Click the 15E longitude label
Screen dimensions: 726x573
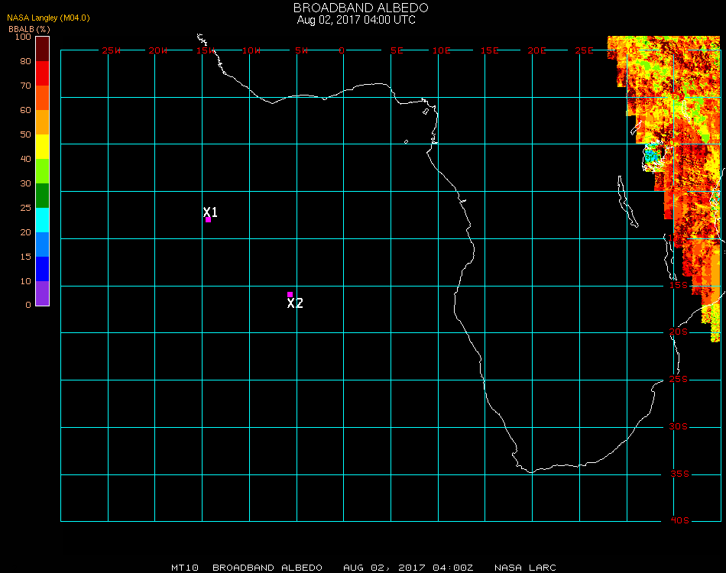click(489, 50)
